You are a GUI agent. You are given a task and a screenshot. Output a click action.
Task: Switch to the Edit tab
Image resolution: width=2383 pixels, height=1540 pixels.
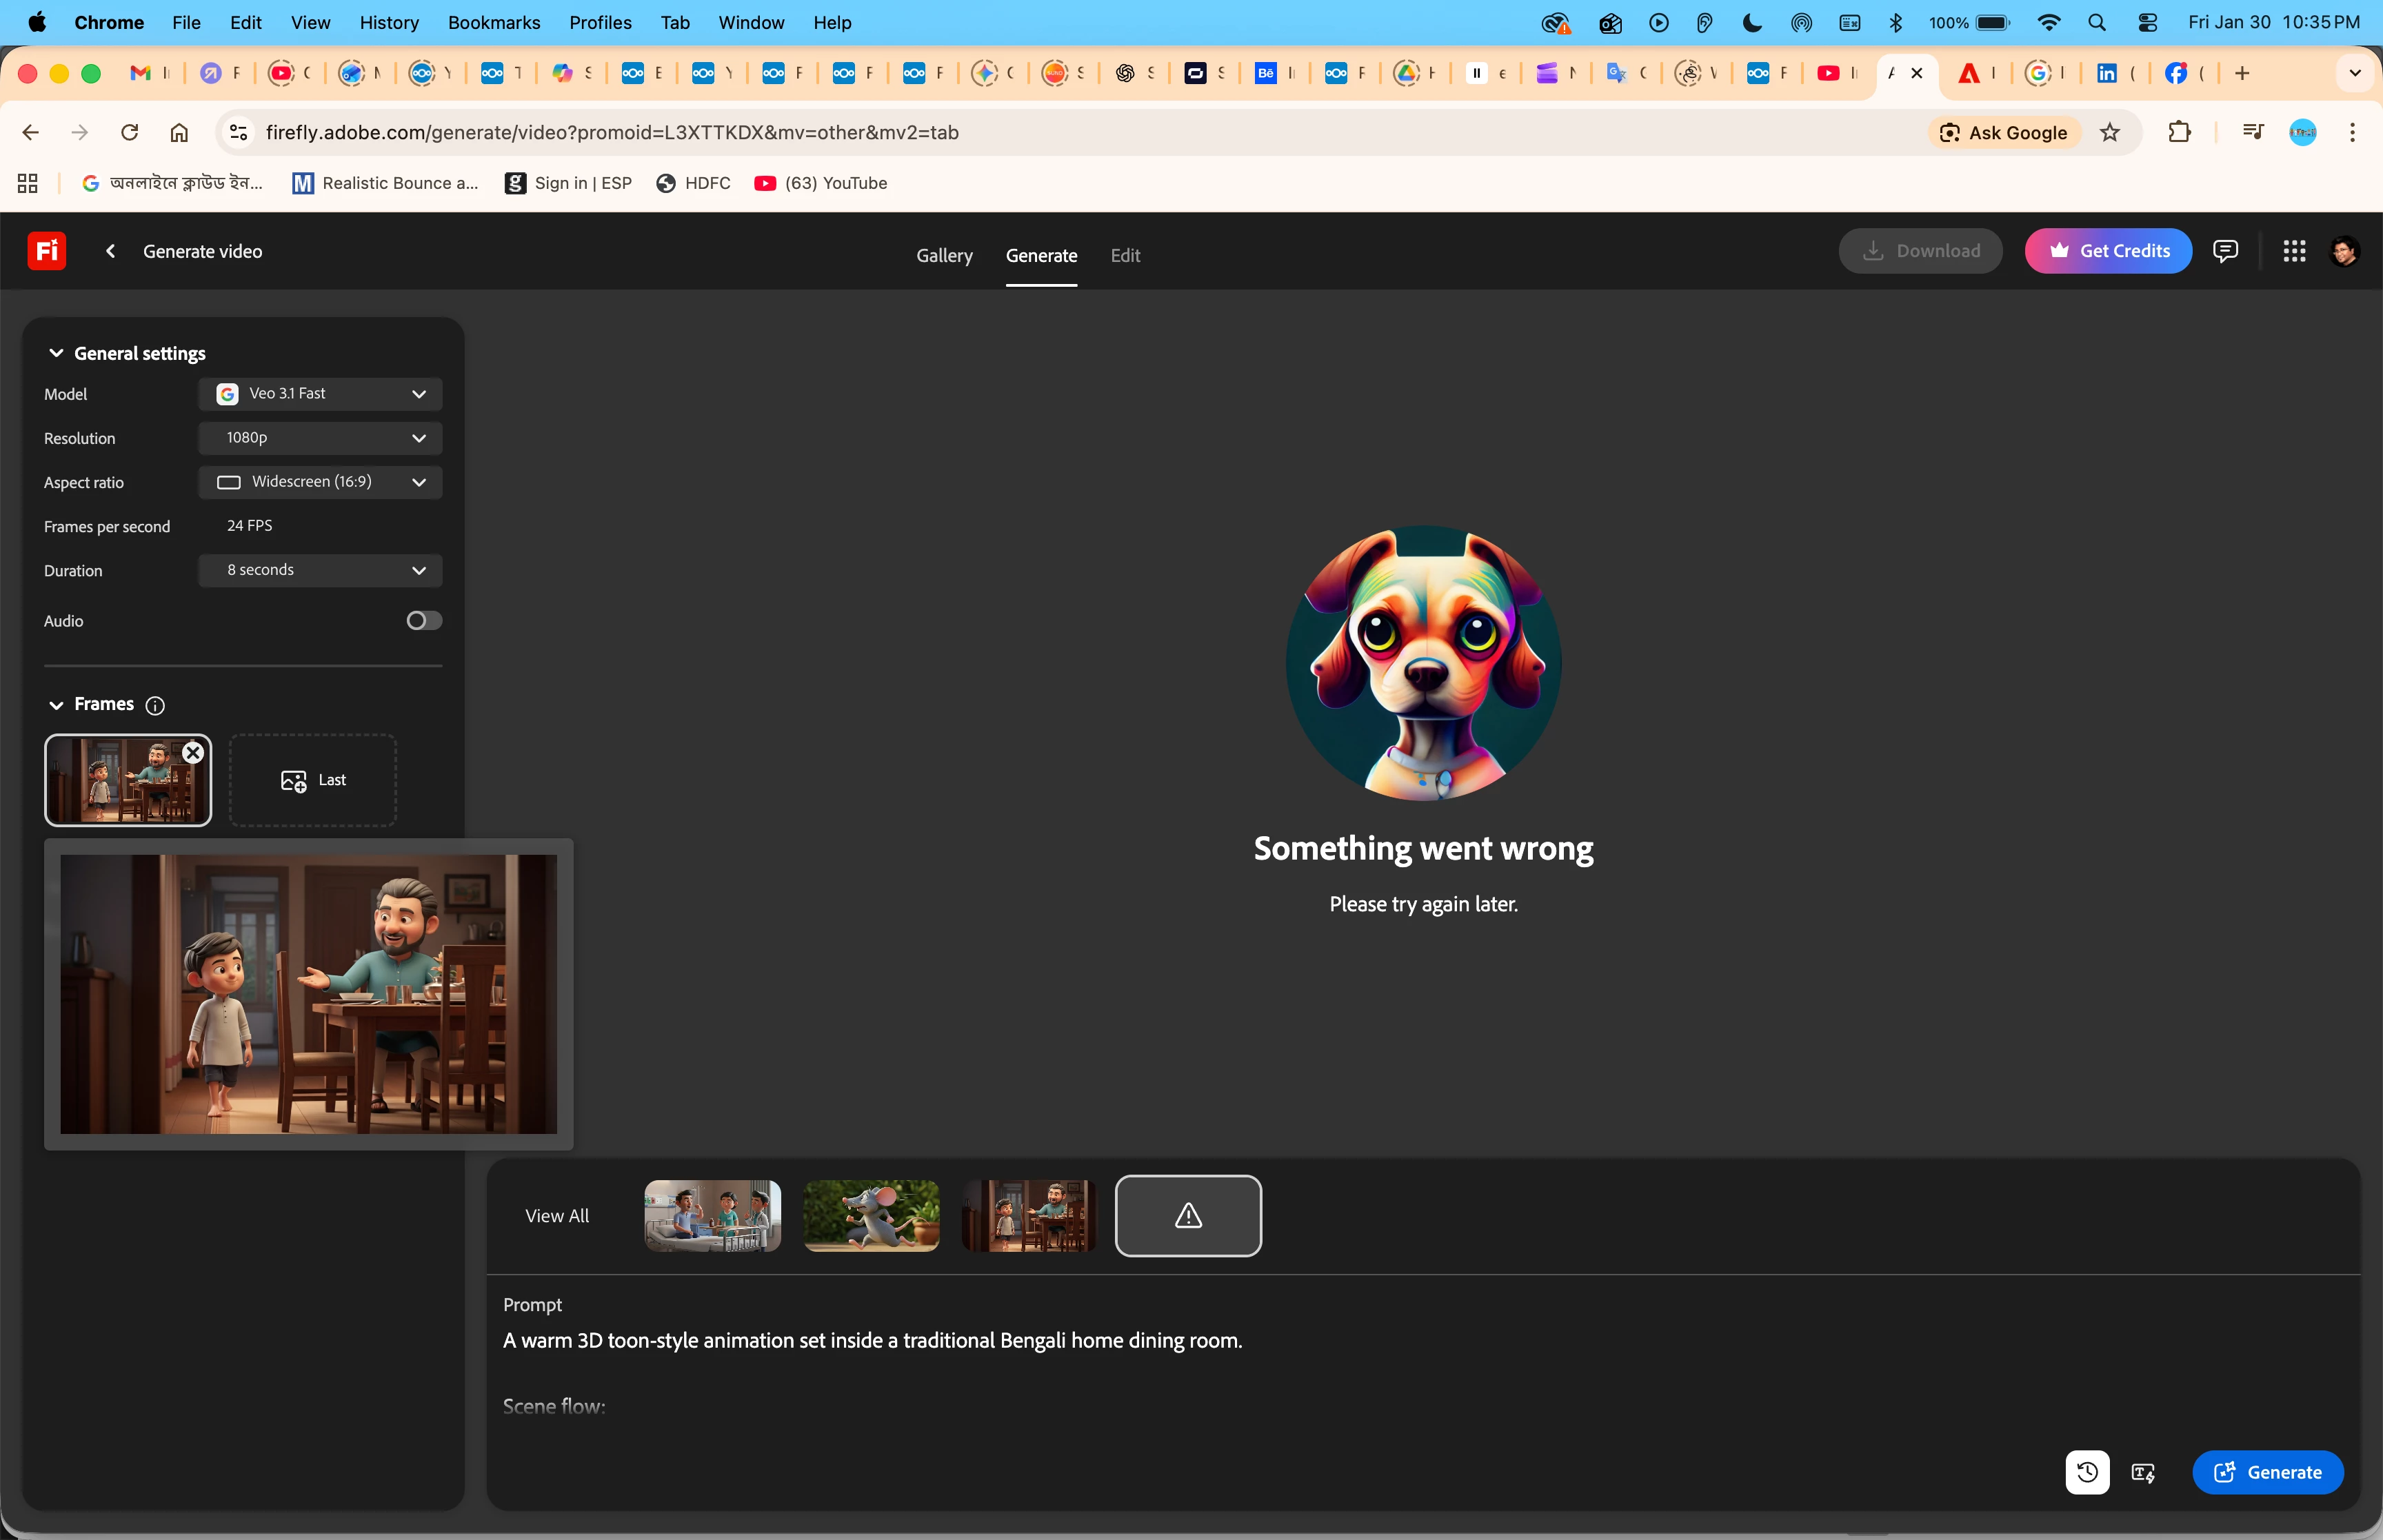click(x=1125, y=255)
